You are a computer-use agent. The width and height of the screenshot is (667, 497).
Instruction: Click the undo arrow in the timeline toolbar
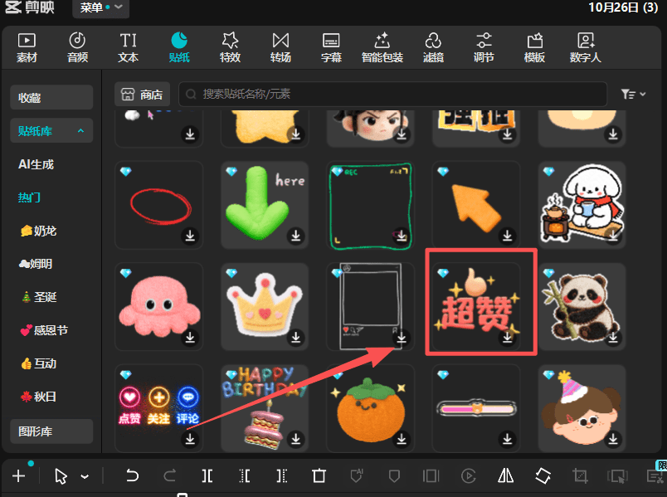(132, 475)
